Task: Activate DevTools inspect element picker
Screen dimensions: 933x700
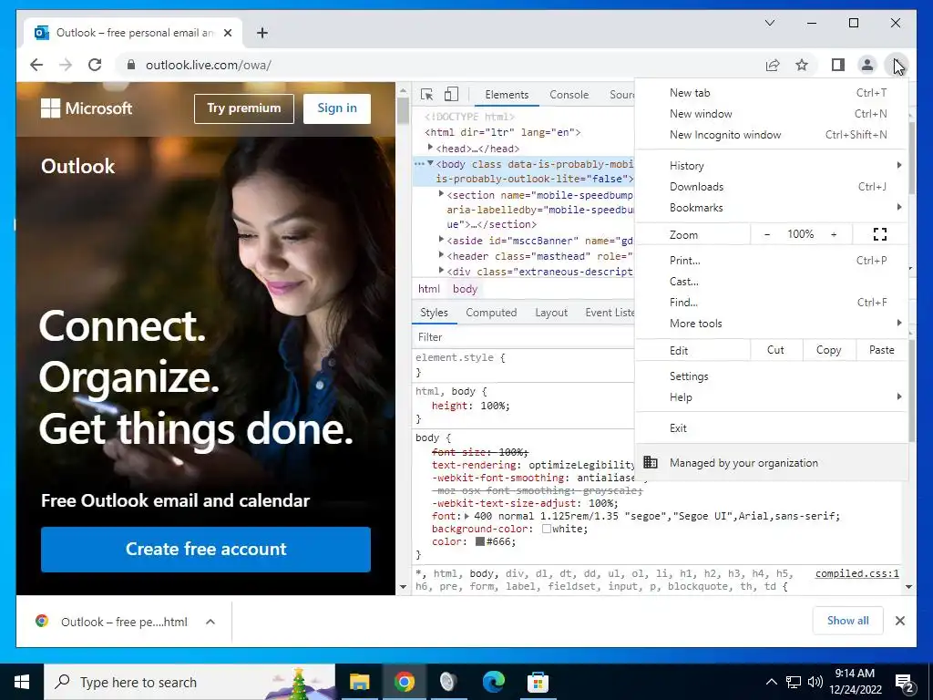Action: point(426,94)
